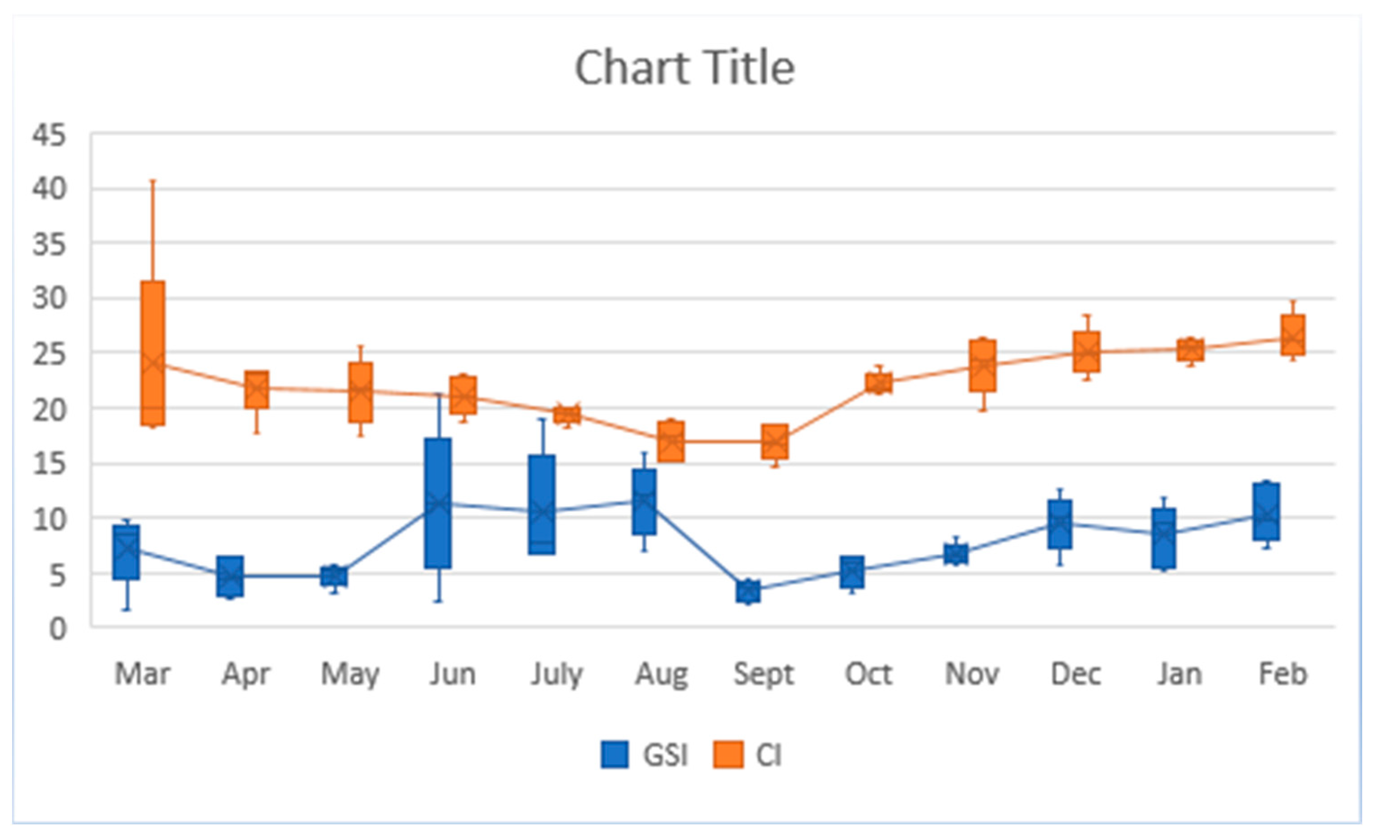Click the CI legend label
This screenshot has width=1373, height=837.
tap(768, 755)
